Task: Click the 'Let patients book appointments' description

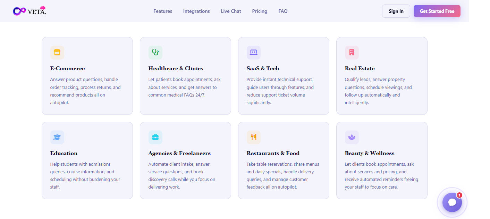Action: coord(185,87)
